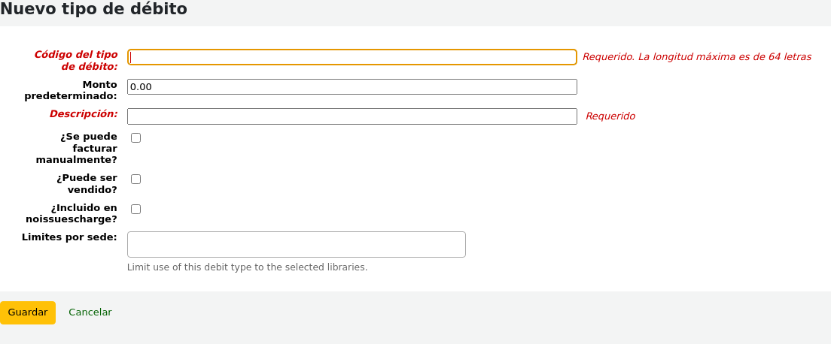Click the 'Monto predeterminado:' label text

click(x=71, y=90)
